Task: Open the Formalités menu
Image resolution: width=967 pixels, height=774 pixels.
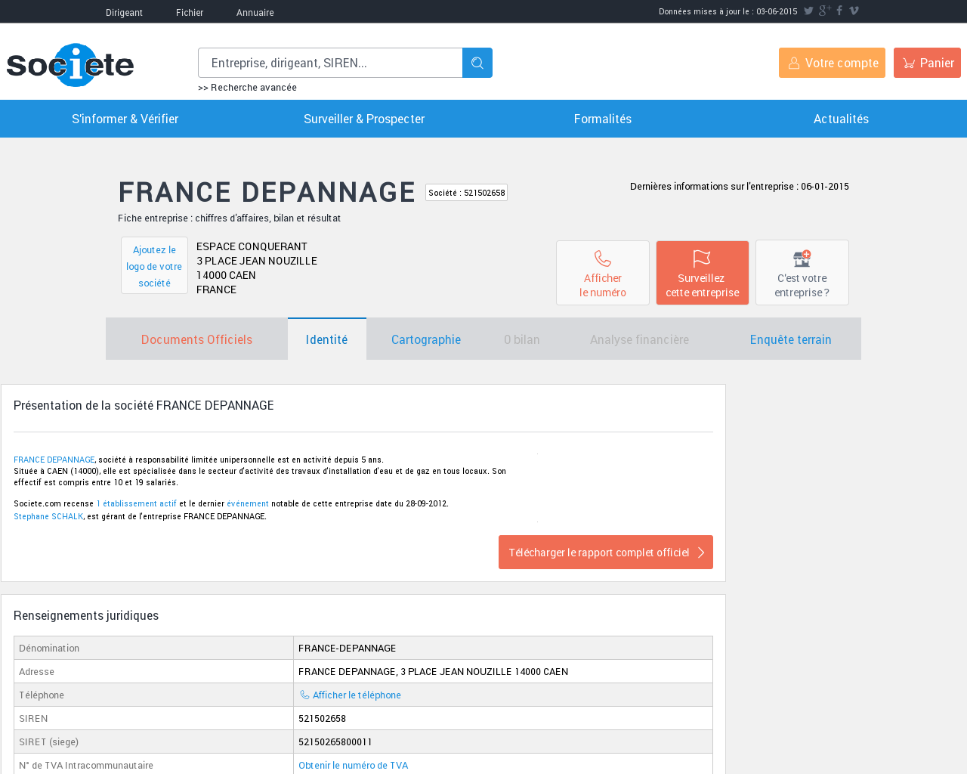Action: tap(603, 119)
